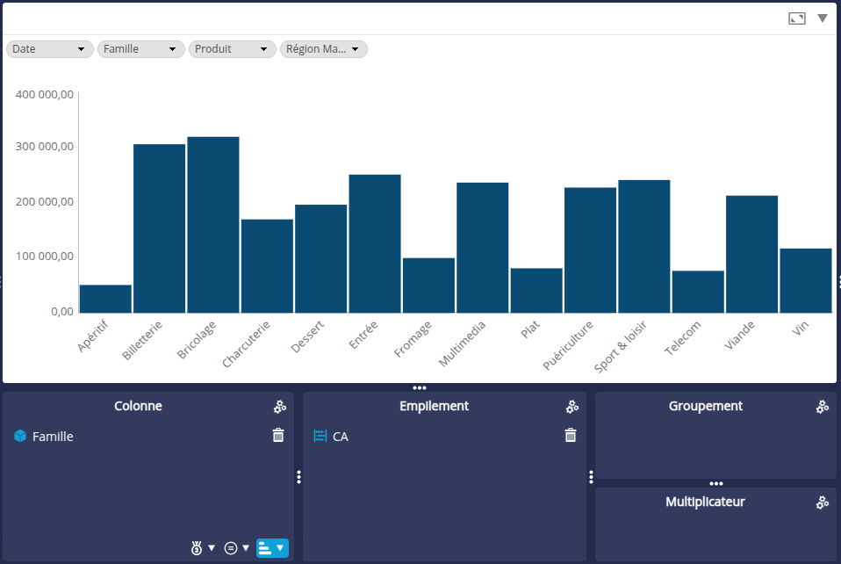The height and width of the screenshot is (564, 841).
Task: Click the splitter dots between Colonne and Empilement
Action: point(298,477)
